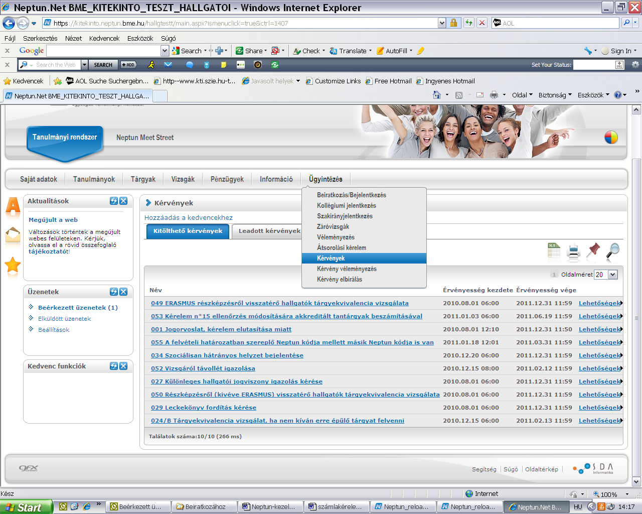The width and height of the screenshot is (642, 514).
Task: Click the Google toolbar yellow highlighter icon
Action: point(421,51)
